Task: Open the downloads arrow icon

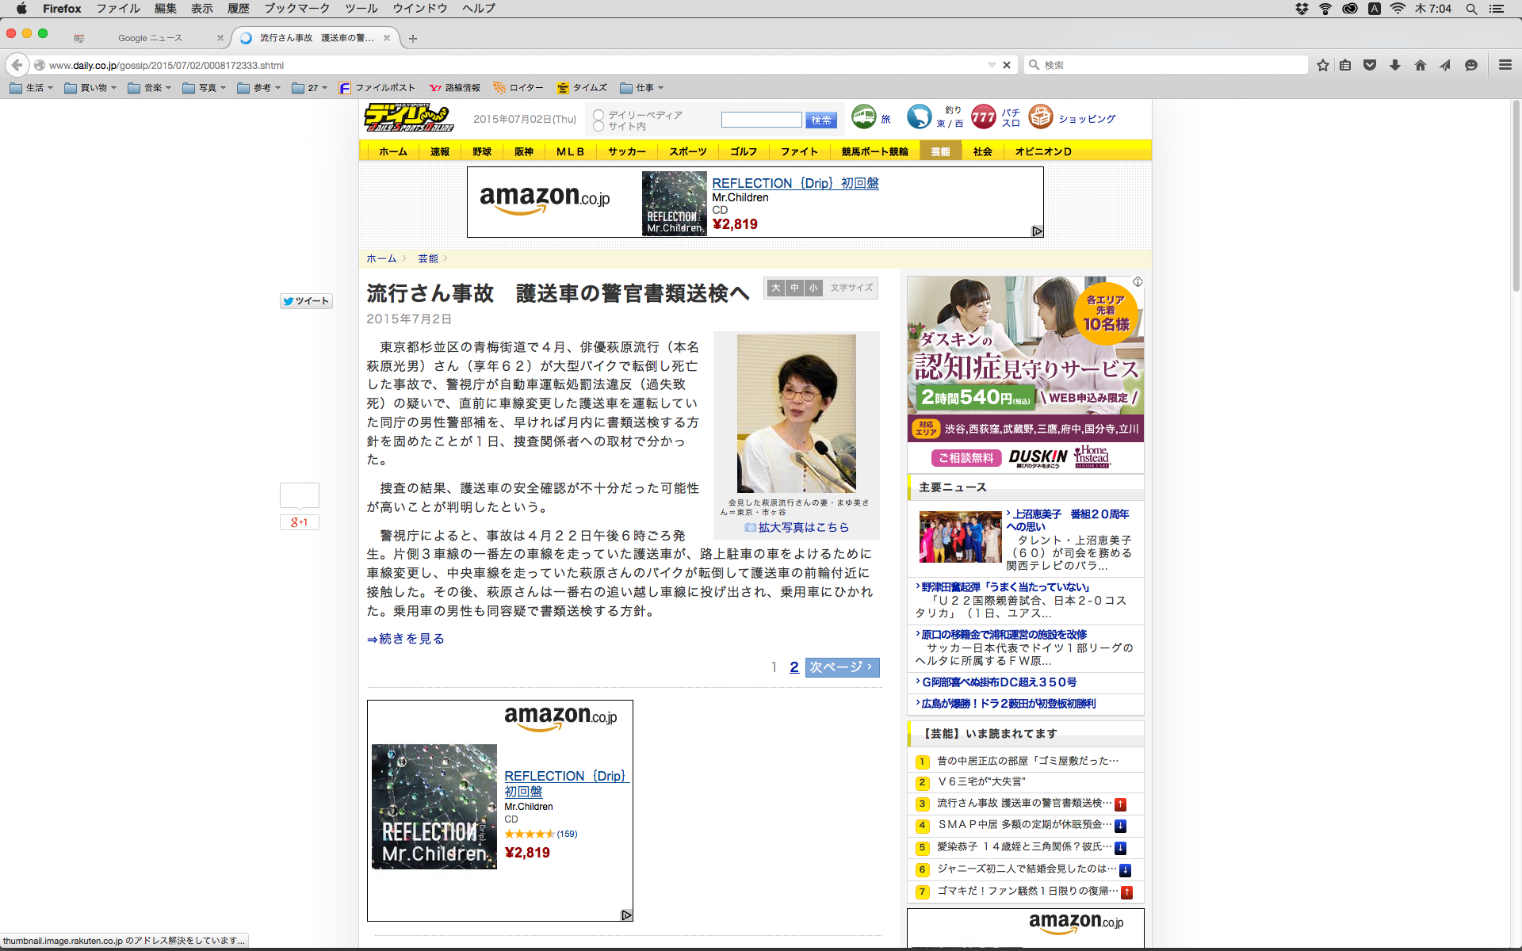Action: (x=1395, y=65)
